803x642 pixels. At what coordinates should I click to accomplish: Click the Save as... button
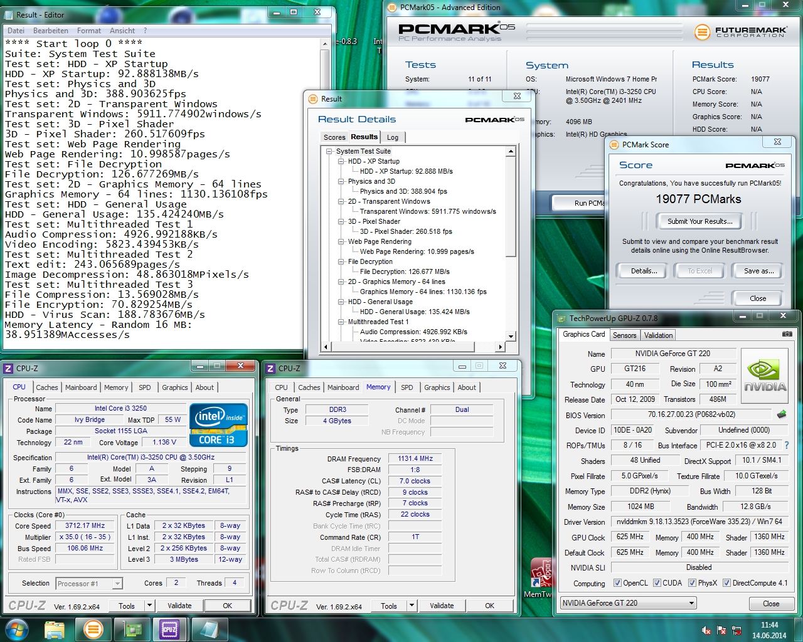[758, 271]
